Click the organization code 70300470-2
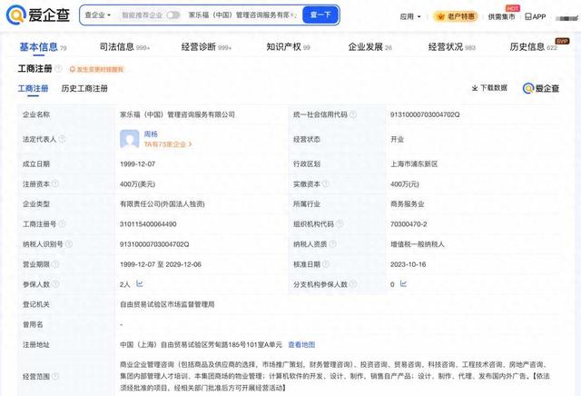 coord(409,224)
